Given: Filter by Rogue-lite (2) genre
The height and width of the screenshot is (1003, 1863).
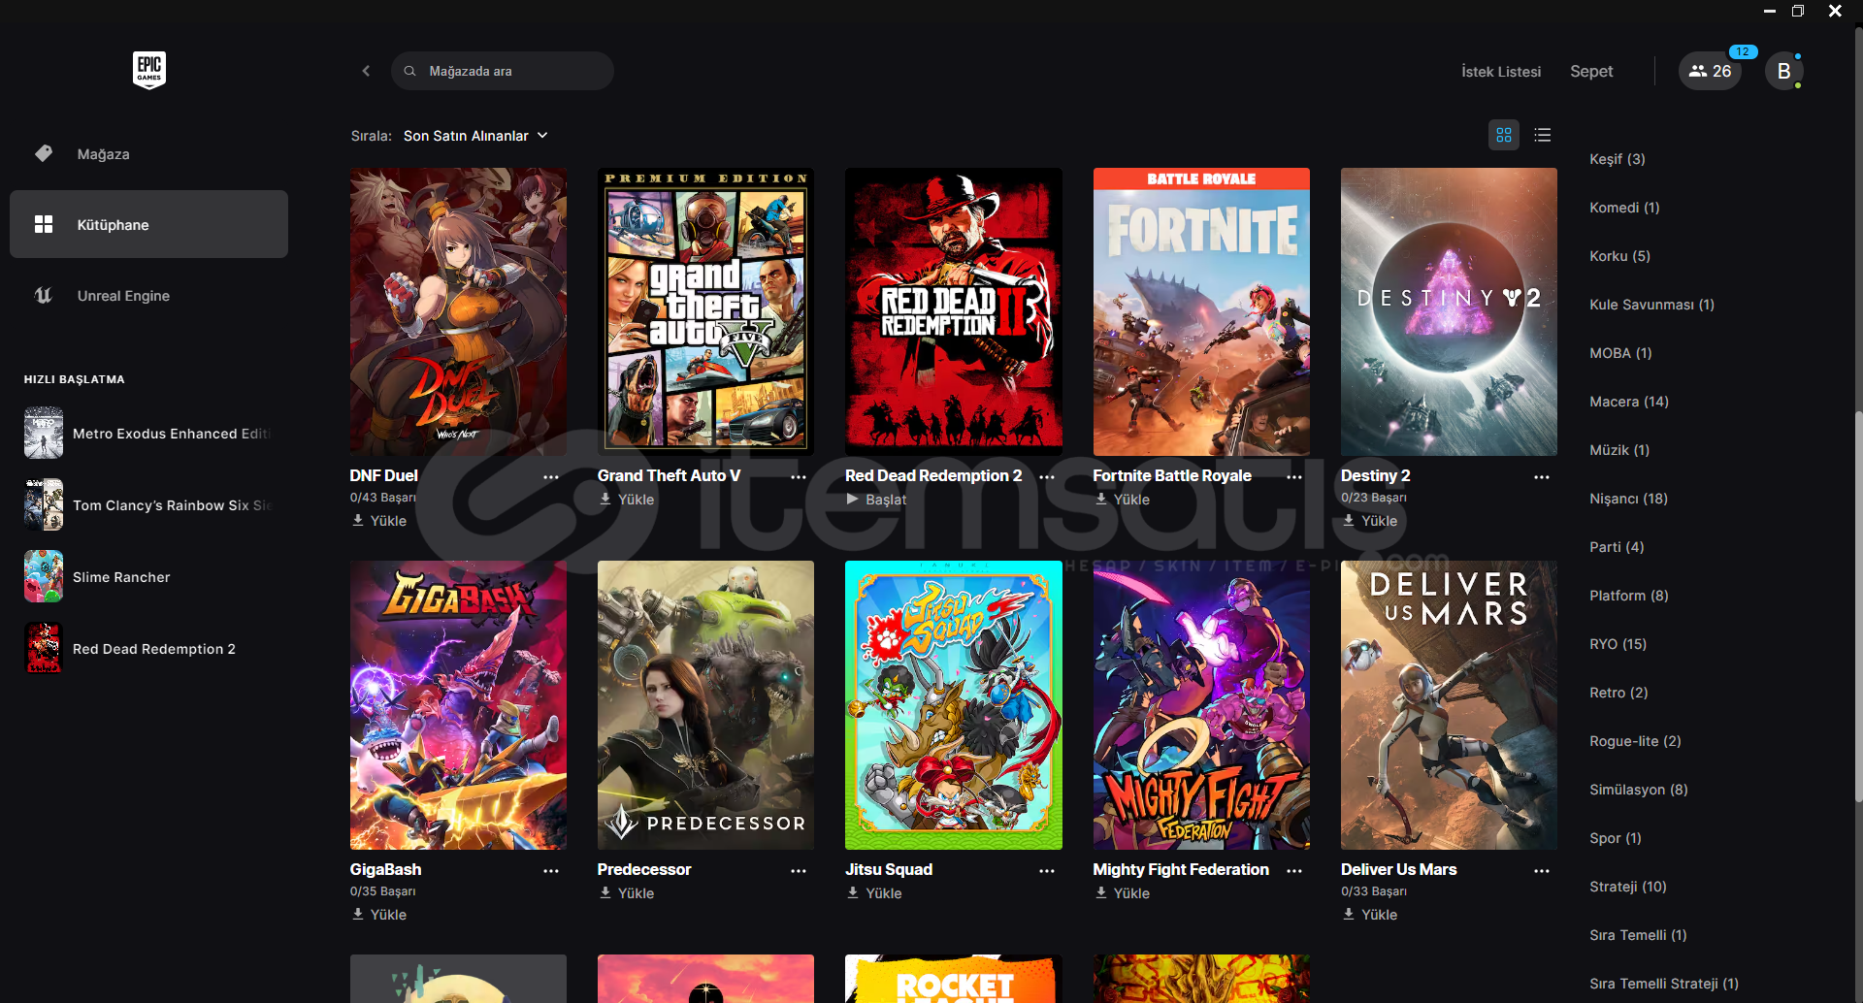Looking at the screenshot, I should click(x=1635, y=741).
